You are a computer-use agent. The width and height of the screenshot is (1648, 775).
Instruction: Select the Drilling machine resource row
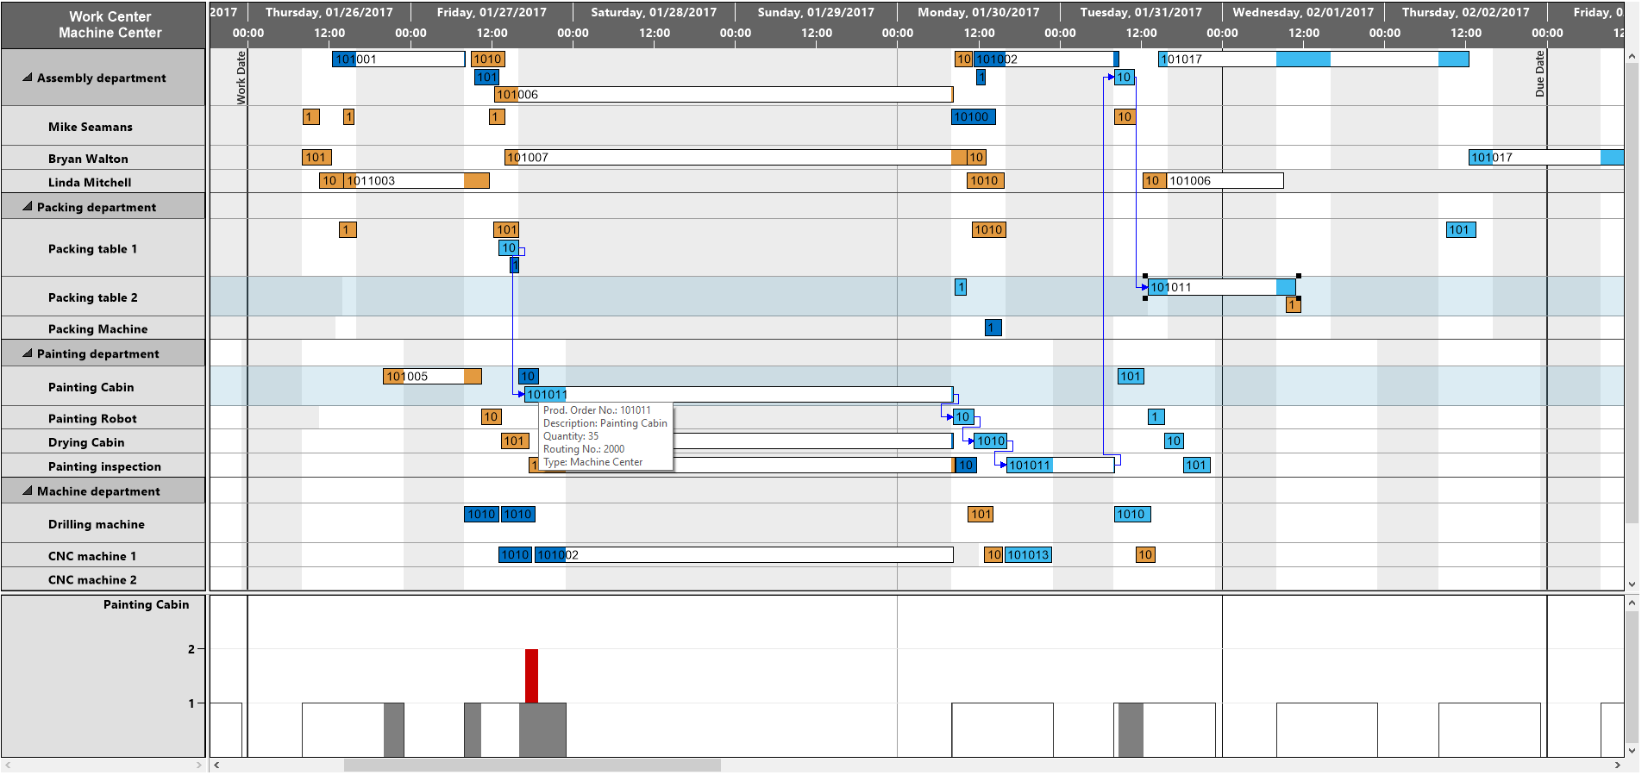click(97, 524)
